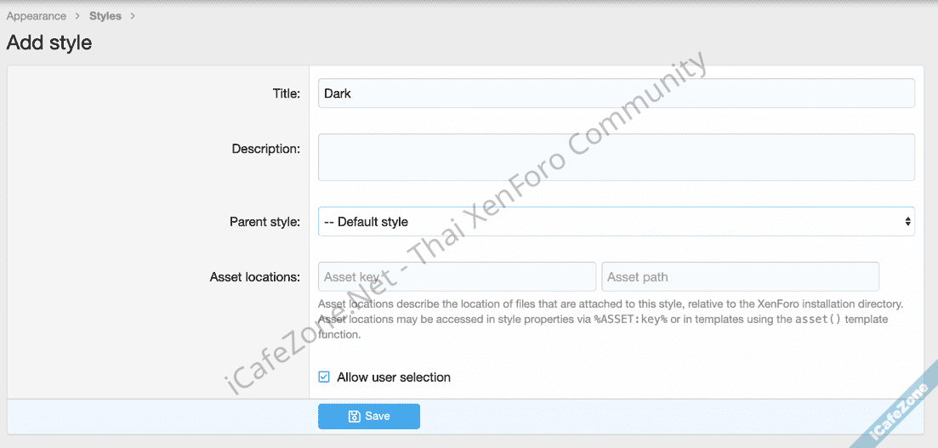The height and width of the screenshot is (448, 938).
Task: Focus the Asset path input field
Action: coord(740,277)
